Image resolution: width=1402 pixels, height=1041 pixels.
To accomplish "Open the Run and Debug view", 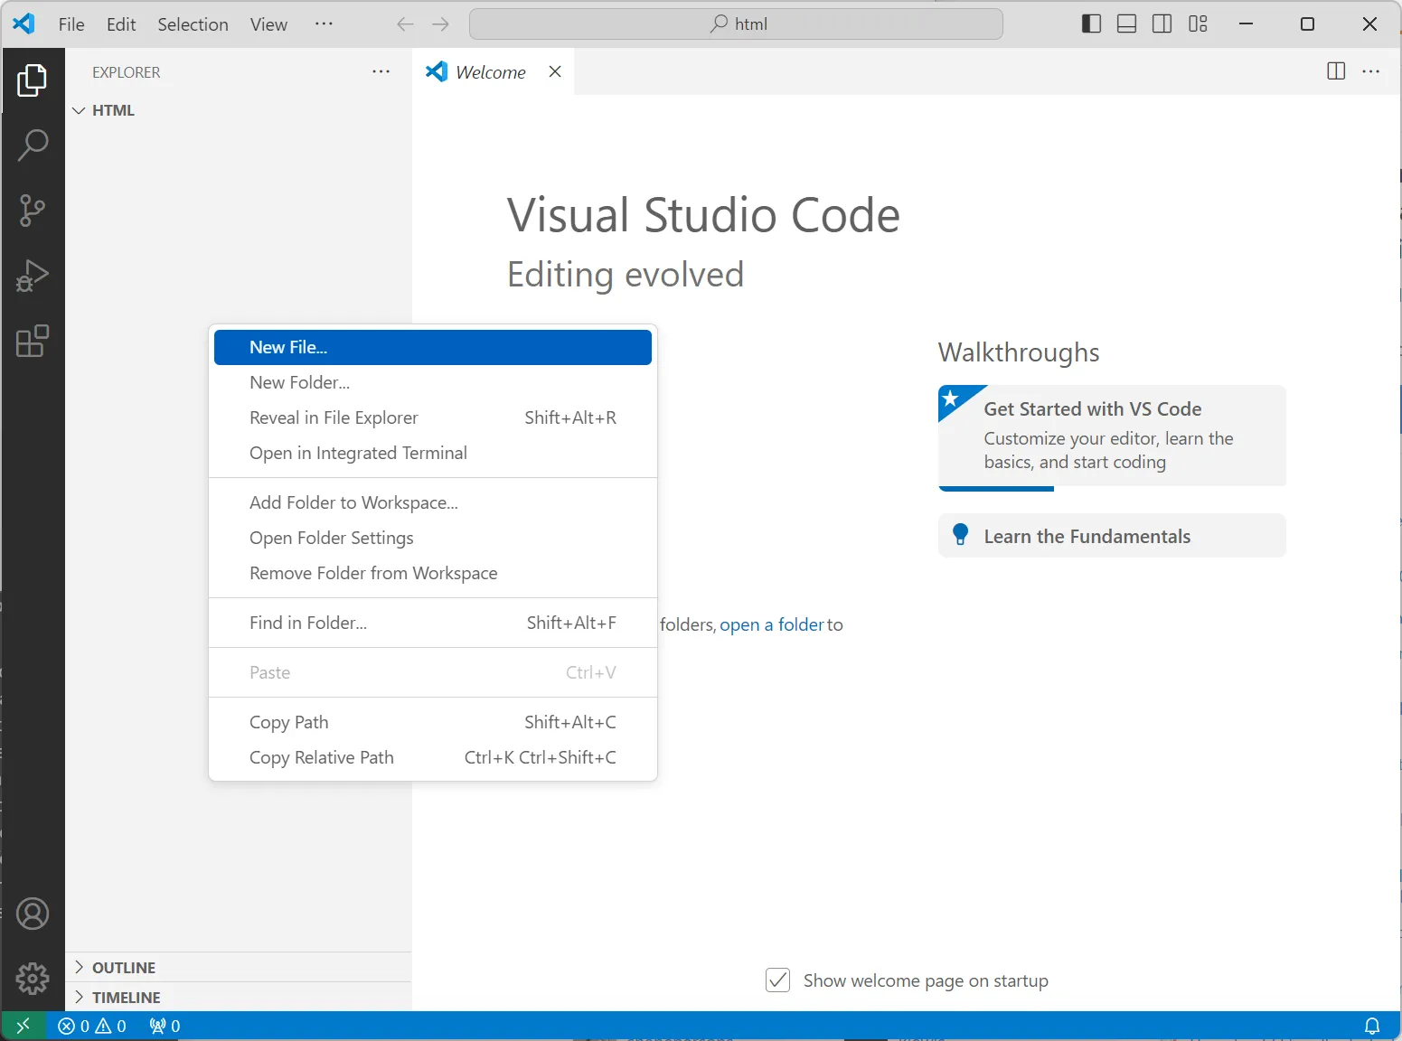I will [x=33, y=276].
